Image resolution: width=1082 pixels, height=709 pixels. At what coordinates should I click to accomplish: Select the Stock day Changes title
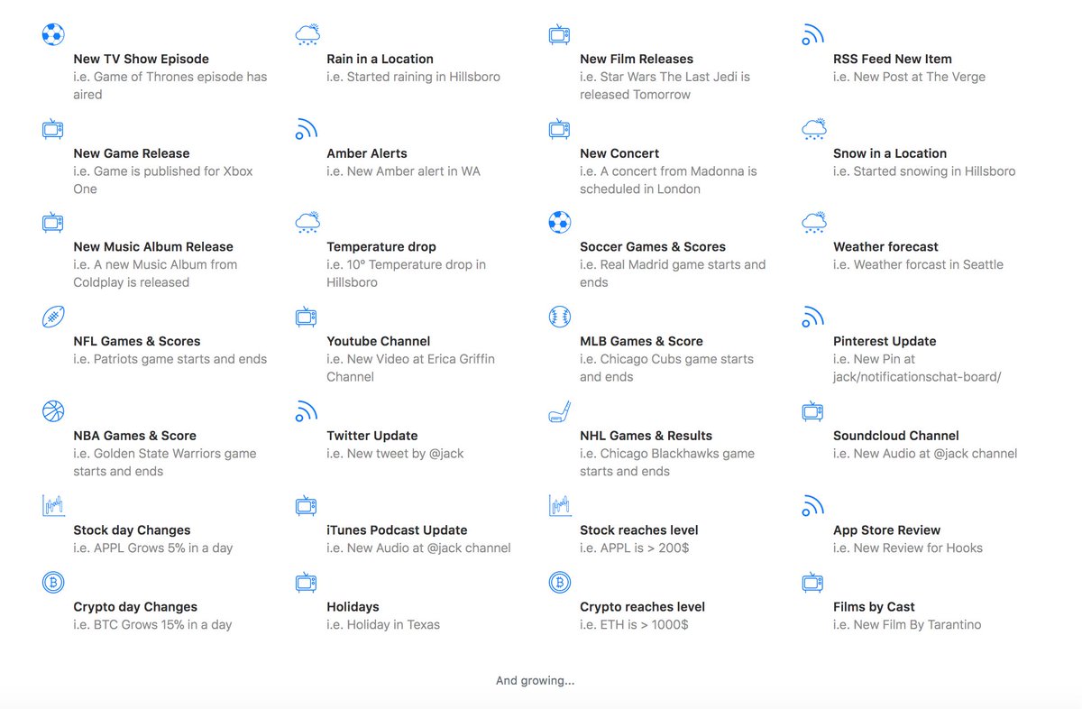(x=132, y=530)
